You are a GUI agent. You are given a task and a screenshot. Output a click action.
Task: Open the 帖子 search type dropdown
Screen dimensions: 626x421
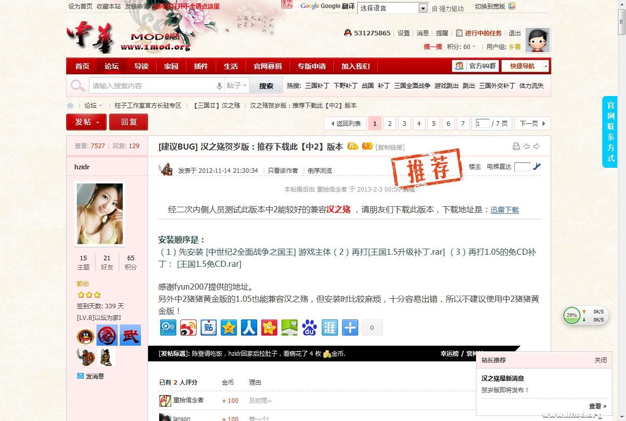[x=235, y=85]
